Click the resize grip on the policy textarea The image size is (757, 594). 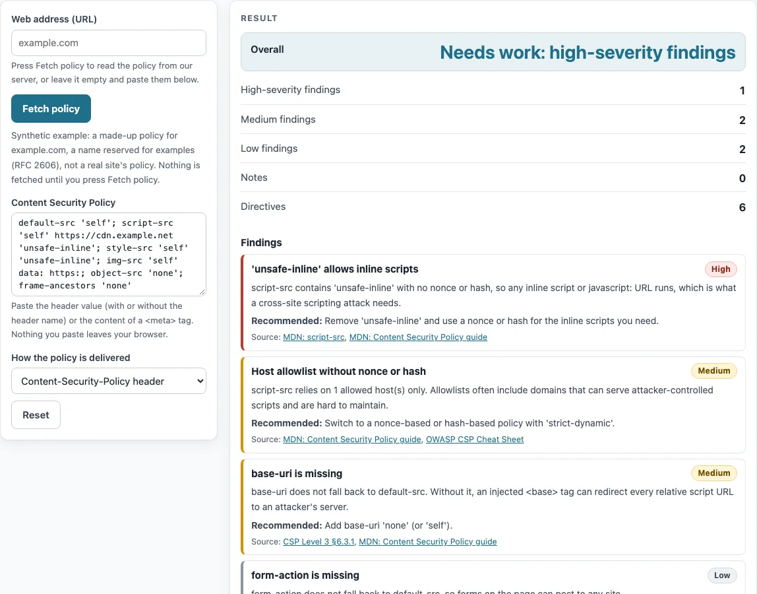click(202, 292)
